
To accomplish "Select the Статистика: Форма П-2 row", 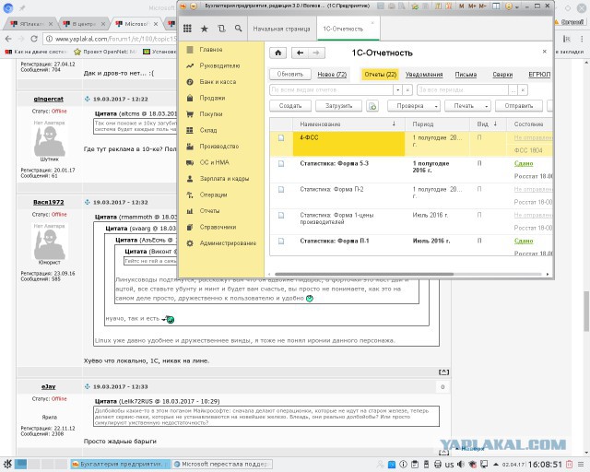I will coord(411,195).
